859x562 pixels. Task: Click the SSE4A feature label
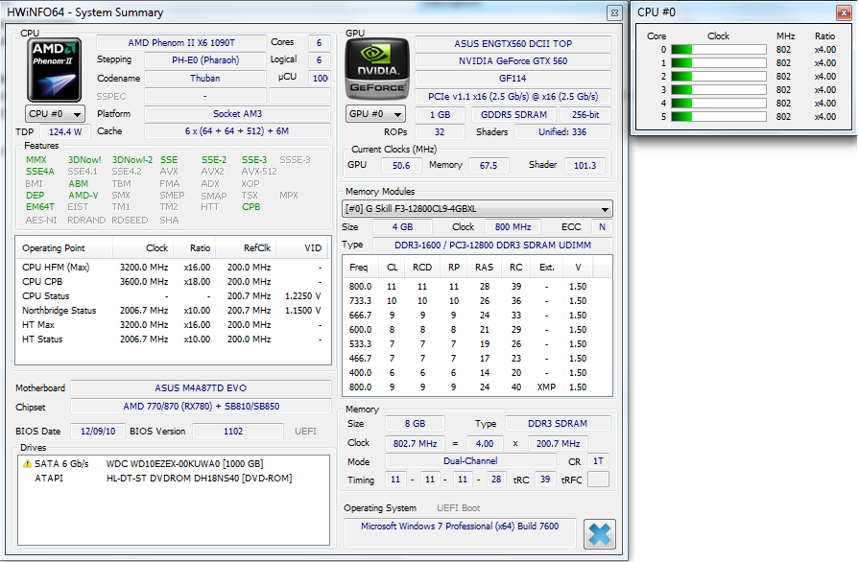click(40, 172)
